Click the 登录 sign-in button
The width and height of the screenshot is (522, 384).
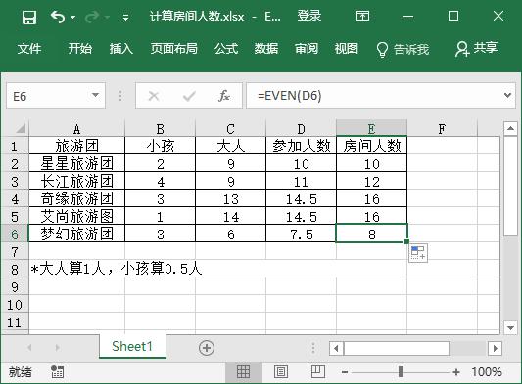pos(308,16)
